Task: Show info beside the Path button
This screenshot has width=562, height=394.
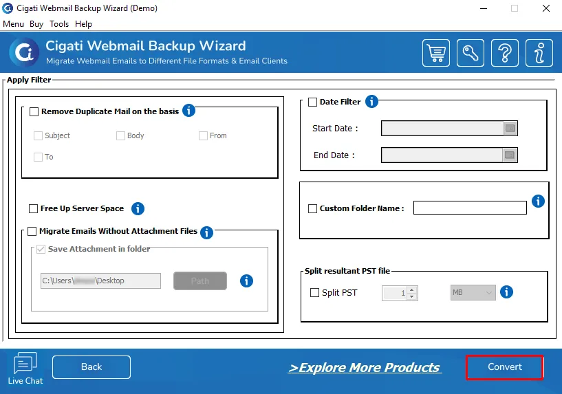Action: click(x=246, y=281)
